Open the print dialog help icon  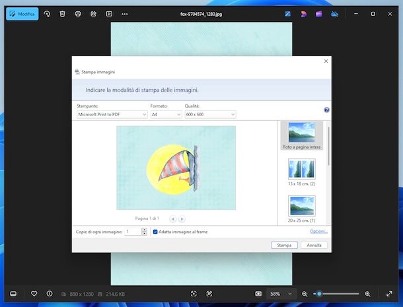[x=326, y=110]
